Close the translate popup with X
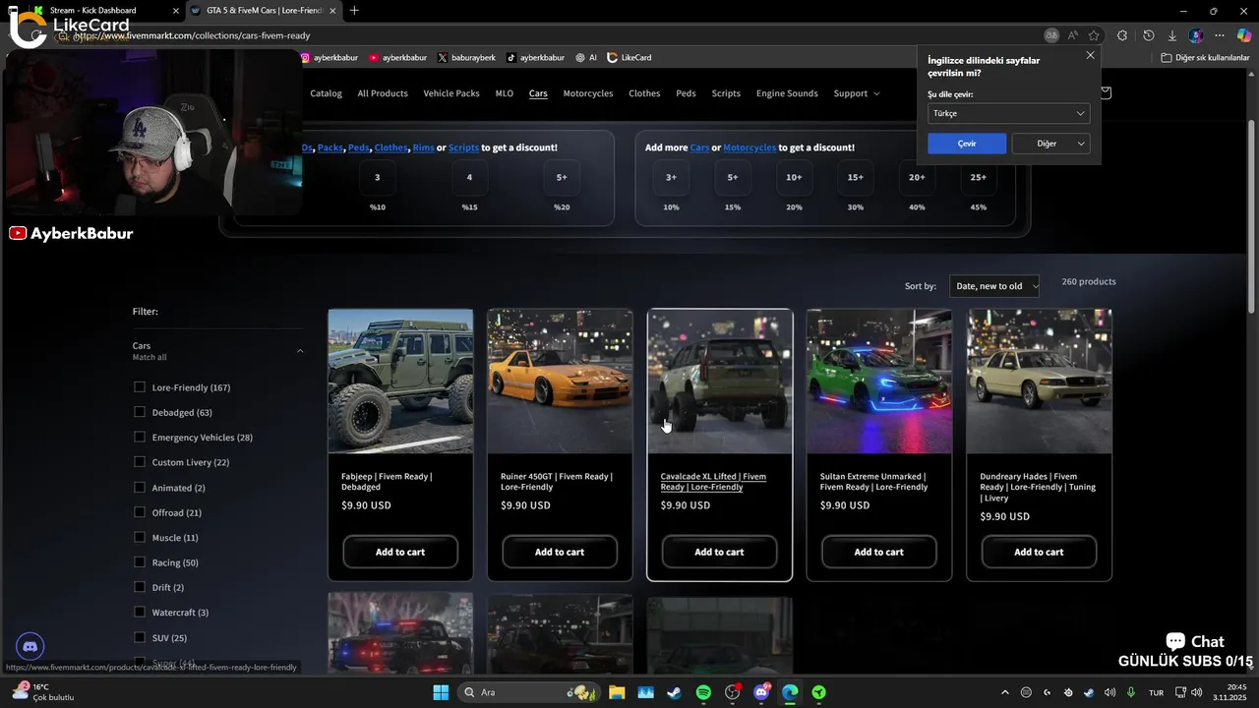 [x=1090, y=55]
